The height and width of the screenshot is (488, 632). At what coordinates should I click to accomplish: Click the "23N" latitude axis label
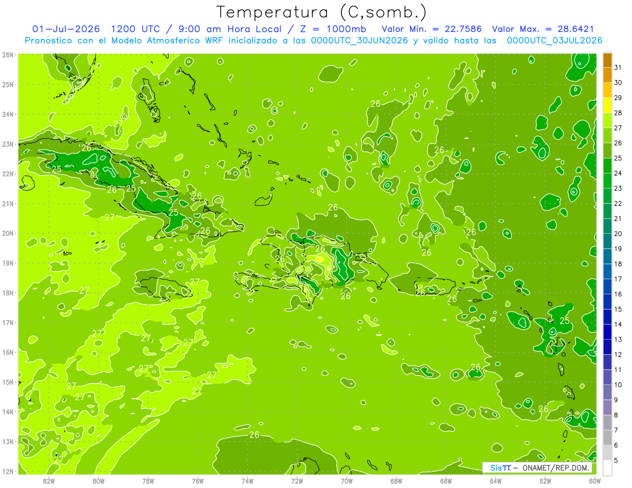pos(7,144)
